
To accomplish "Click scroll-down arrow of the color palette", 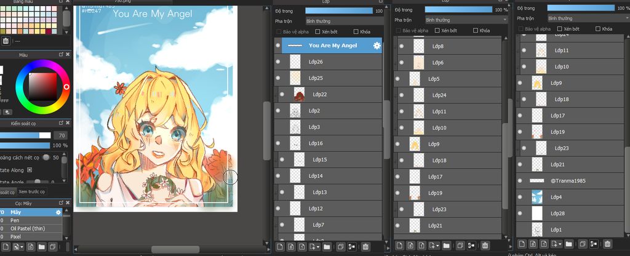I will (x=66, y=32).
